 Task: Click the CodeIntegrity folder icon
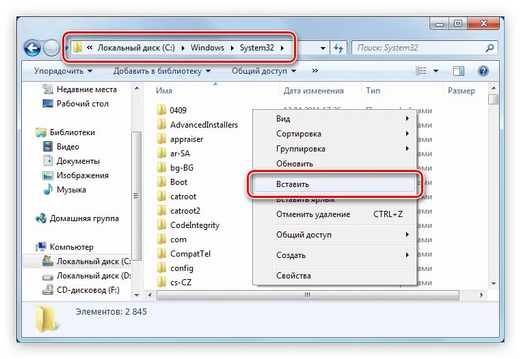point(161,225)
